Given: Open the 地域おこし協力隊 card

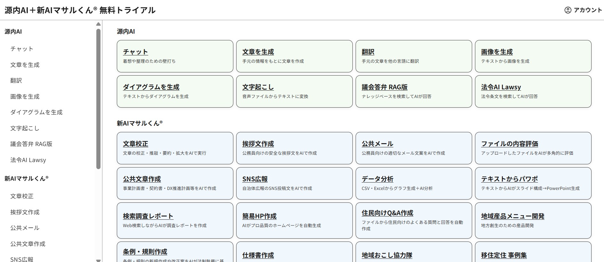Looking at the screenshot, I should [x=414, y=252].
